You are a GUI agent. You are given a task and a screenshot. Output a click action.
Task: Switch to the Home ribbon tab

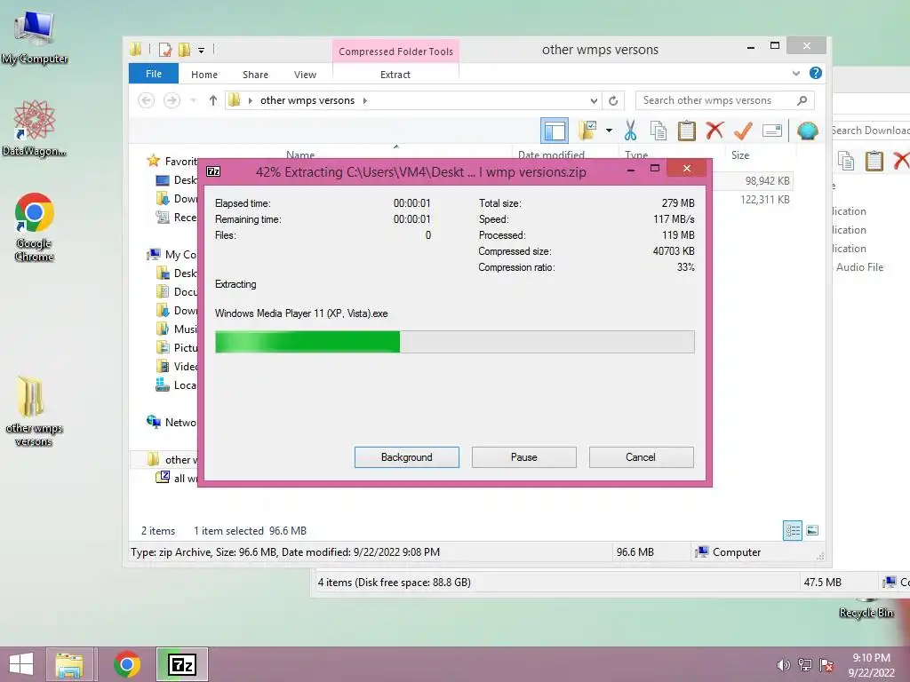[x=204, y=75]
